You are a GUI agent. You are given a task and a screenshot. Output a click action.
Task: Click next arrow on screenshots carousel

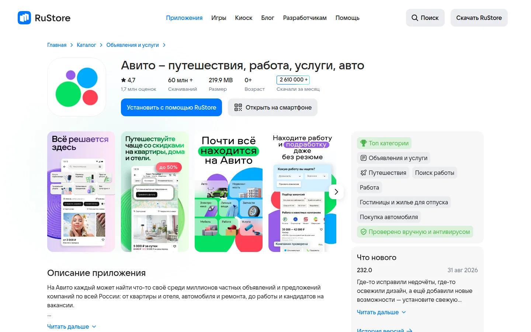pyautogui.click(x=336, y=192)
